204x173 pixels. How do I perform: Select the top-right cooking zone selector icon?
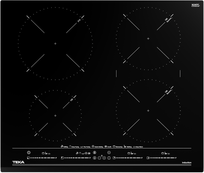(114, 158)
